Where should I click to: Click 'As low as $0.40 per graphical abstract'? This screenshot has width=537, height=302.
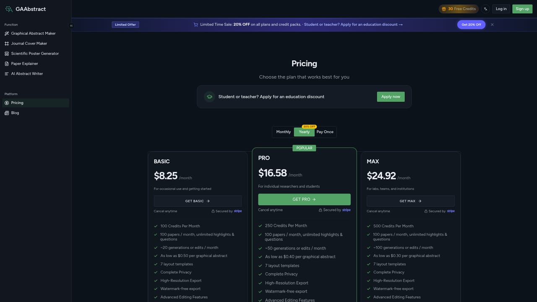300,257
